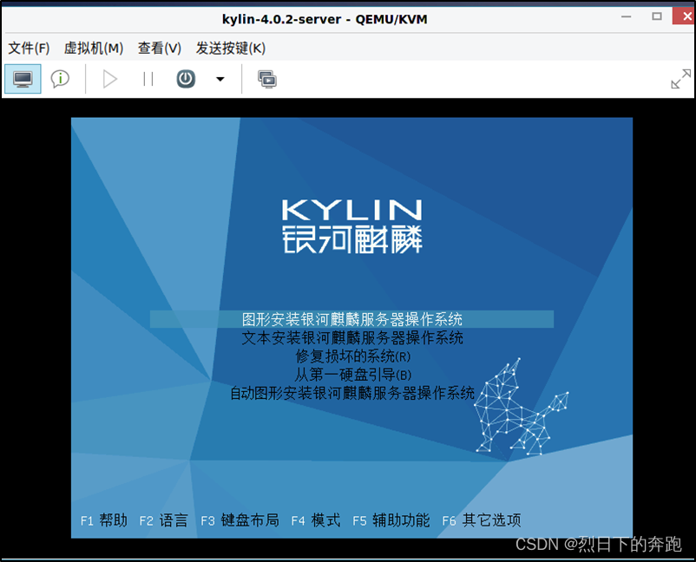Choose 从第一硬盘引导(B) option
The width and height of the screenshot is (696, 562).
tap(353, 375)
